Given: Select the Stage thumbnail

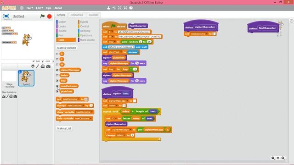Looking at the screenshot, I should coord(9,76).
